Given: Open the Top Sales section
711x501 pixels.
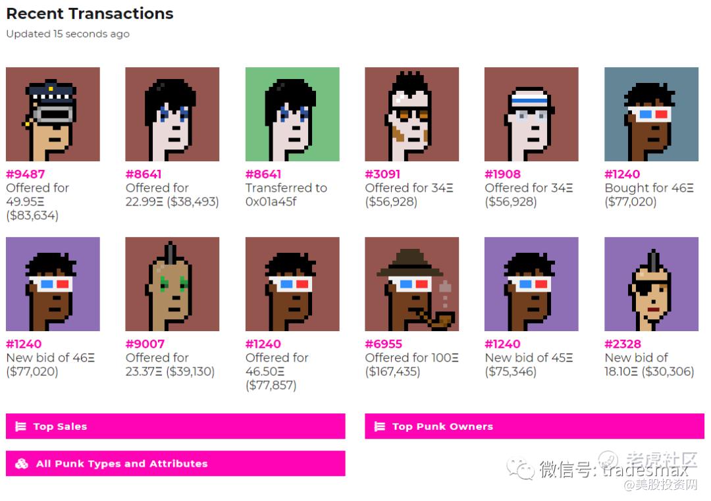Looking at the screenshot, I should click(x=176, y=426).
